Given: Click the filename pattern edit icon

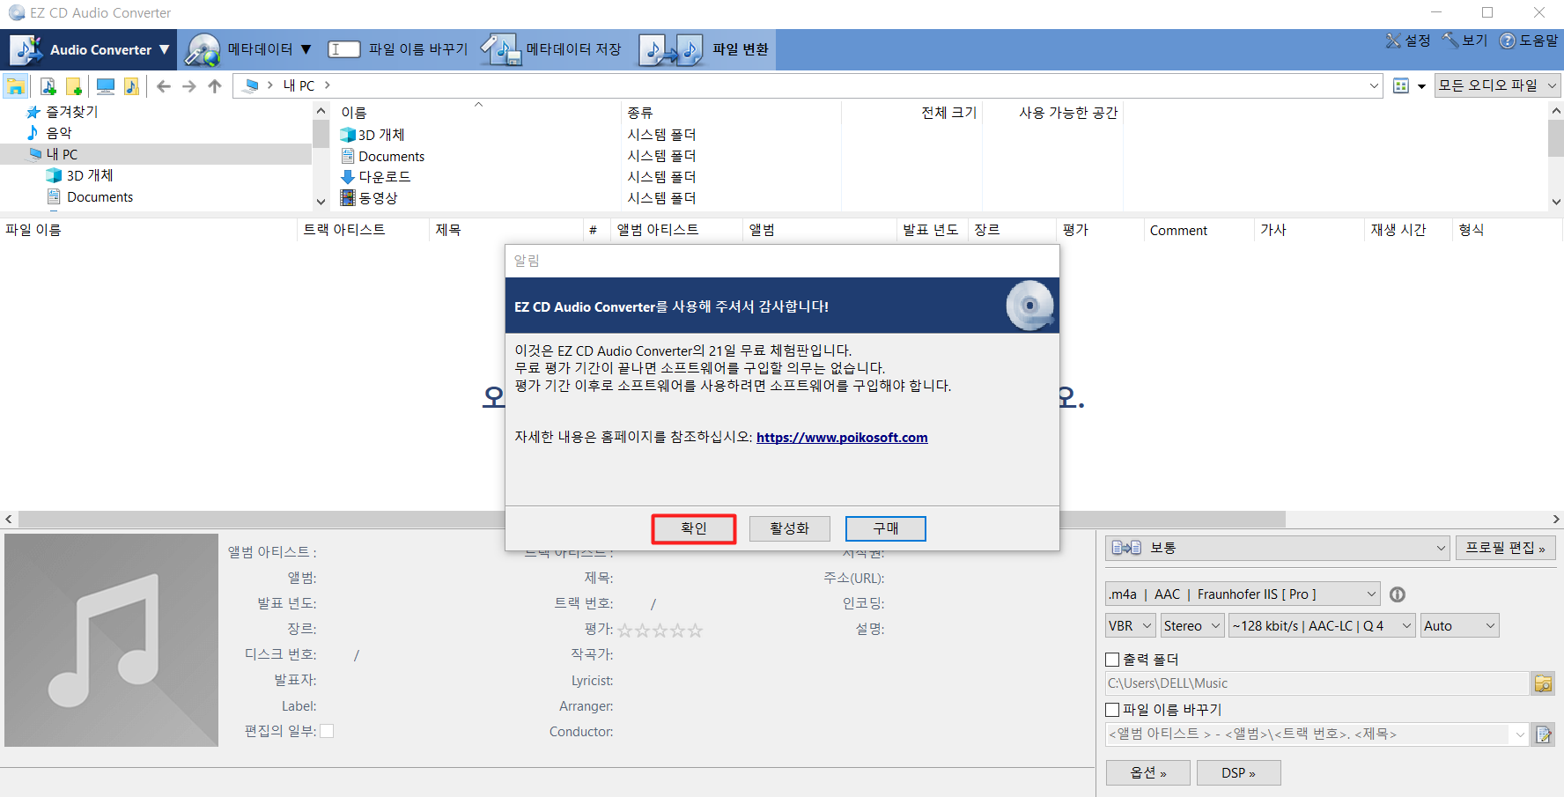Looking at the screenshot, I should click(x=1543, y=734).
